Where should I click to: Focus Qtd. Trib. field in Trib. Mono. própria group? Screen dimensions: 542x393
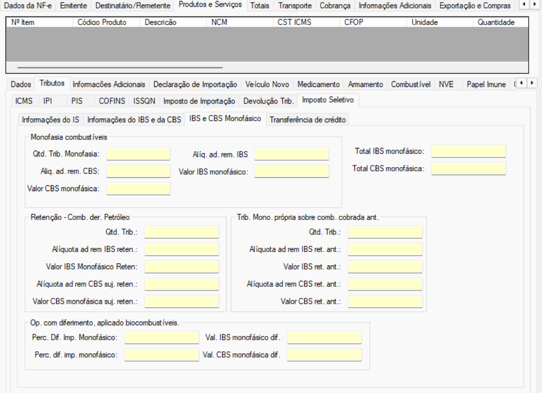[x=385, y=232]
